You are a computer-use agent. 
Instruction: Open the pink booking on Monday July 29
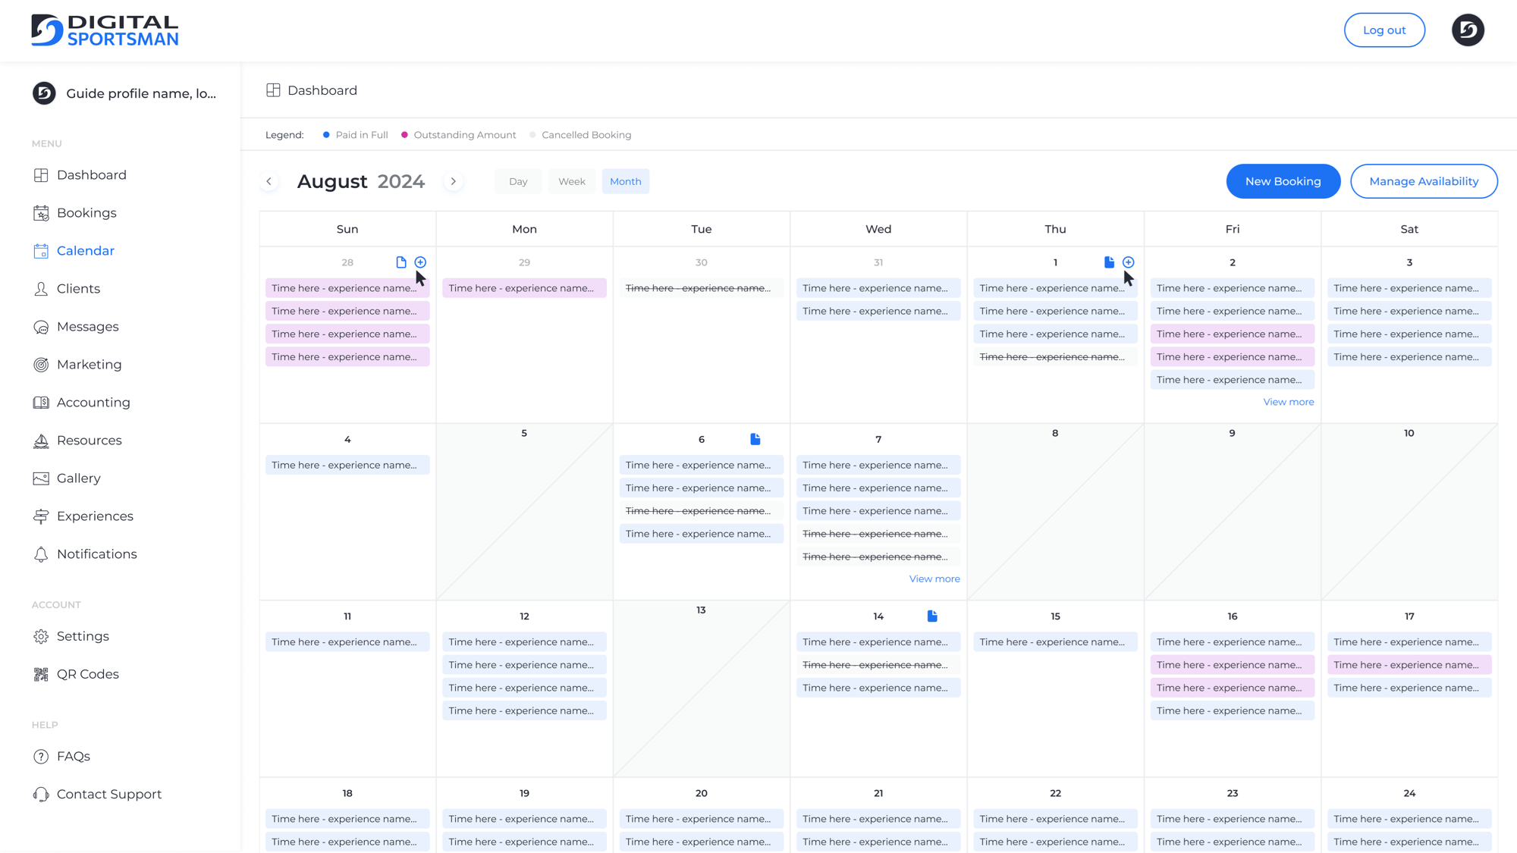(x=524, y=288)
